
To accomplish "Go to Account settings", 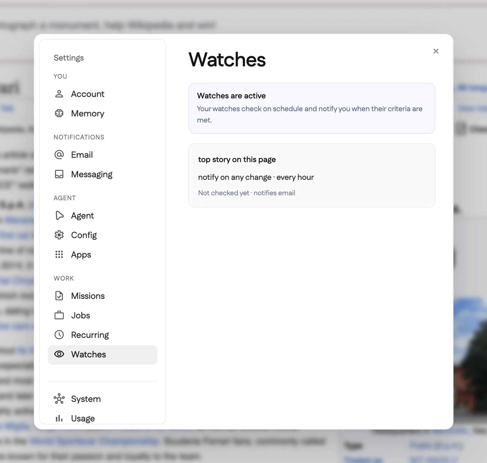I will coord(102,94).
